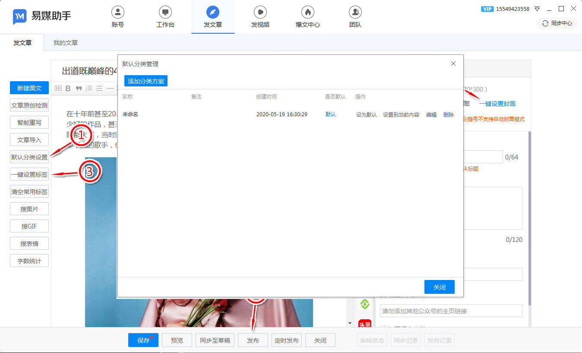The image size is (582, 353).
Task: Open the 团队 team icon
Action: coord(355,12)
